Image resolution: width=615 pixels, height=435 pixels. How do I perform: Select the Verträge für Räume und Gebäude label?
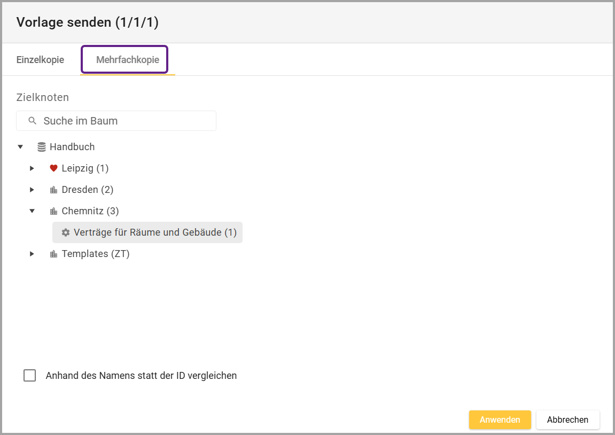155,232
